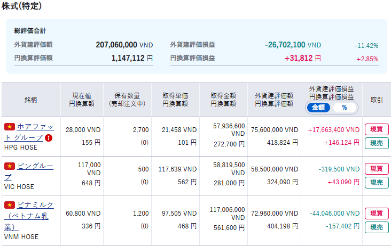Click the VIC HOSE ticker label

(x=19, y=186)
